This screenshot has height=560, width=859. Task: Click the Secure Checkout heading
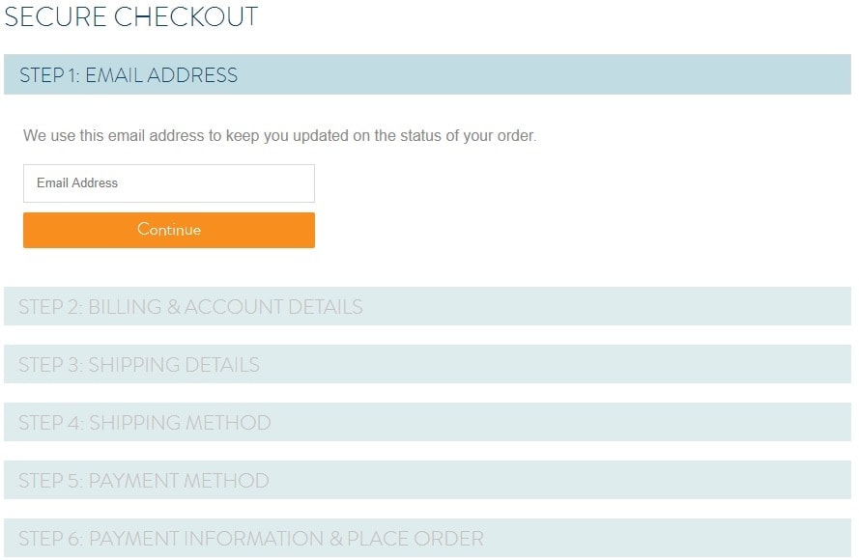[131, 16]
